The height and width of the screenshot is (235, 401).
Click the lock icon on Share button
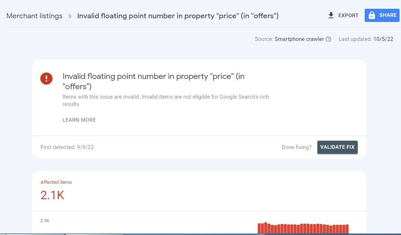[372, 15]
